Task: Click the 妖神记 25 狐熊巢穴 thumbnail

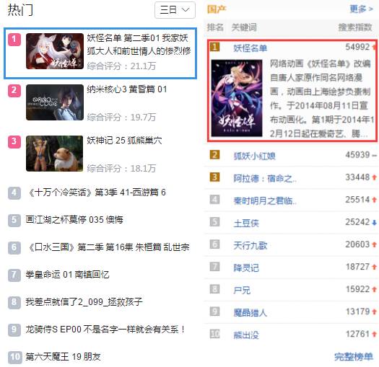Action: [x=55, y=154]
